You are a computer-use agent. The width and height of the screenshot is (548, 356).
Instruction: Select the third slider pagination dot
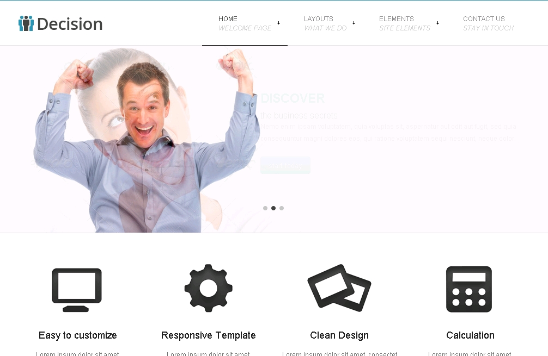[282, 208]
